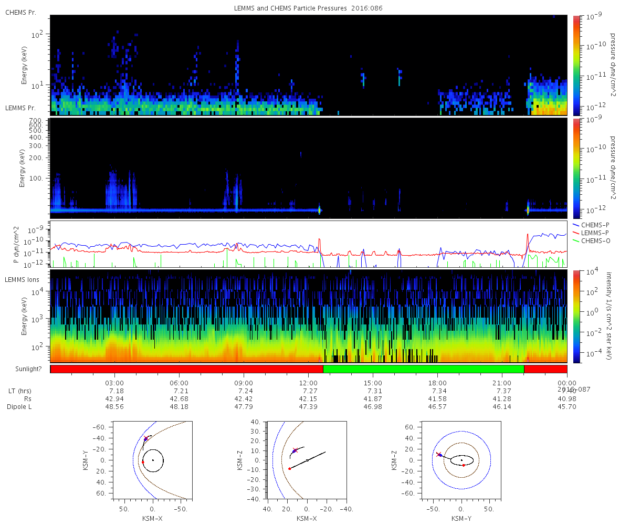Click the Dipole L value '47.39'
The width and height of the screenshot is (630, 525).
pos(308,407)
